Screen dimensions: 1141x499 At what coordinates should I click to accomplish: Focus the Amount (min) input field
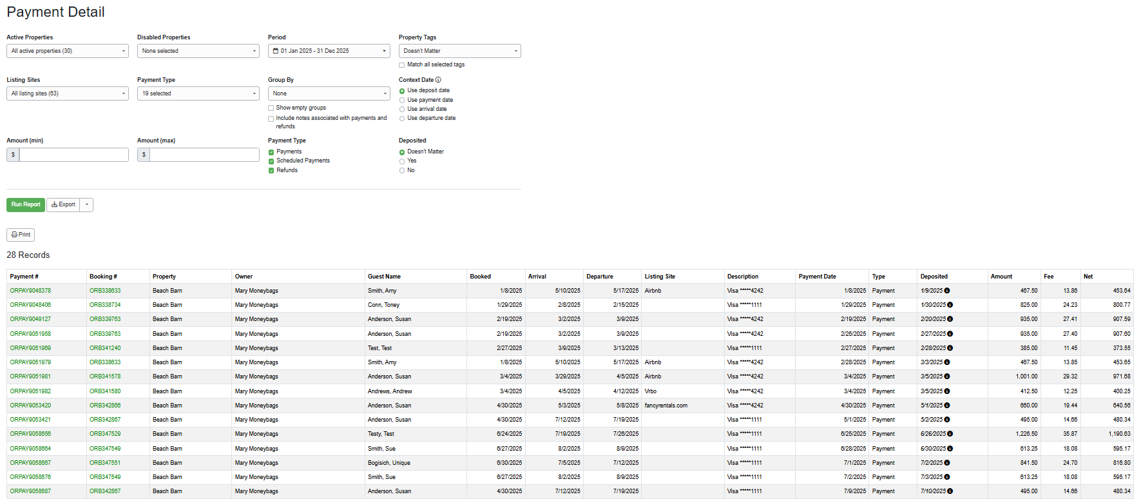(74, 155)
